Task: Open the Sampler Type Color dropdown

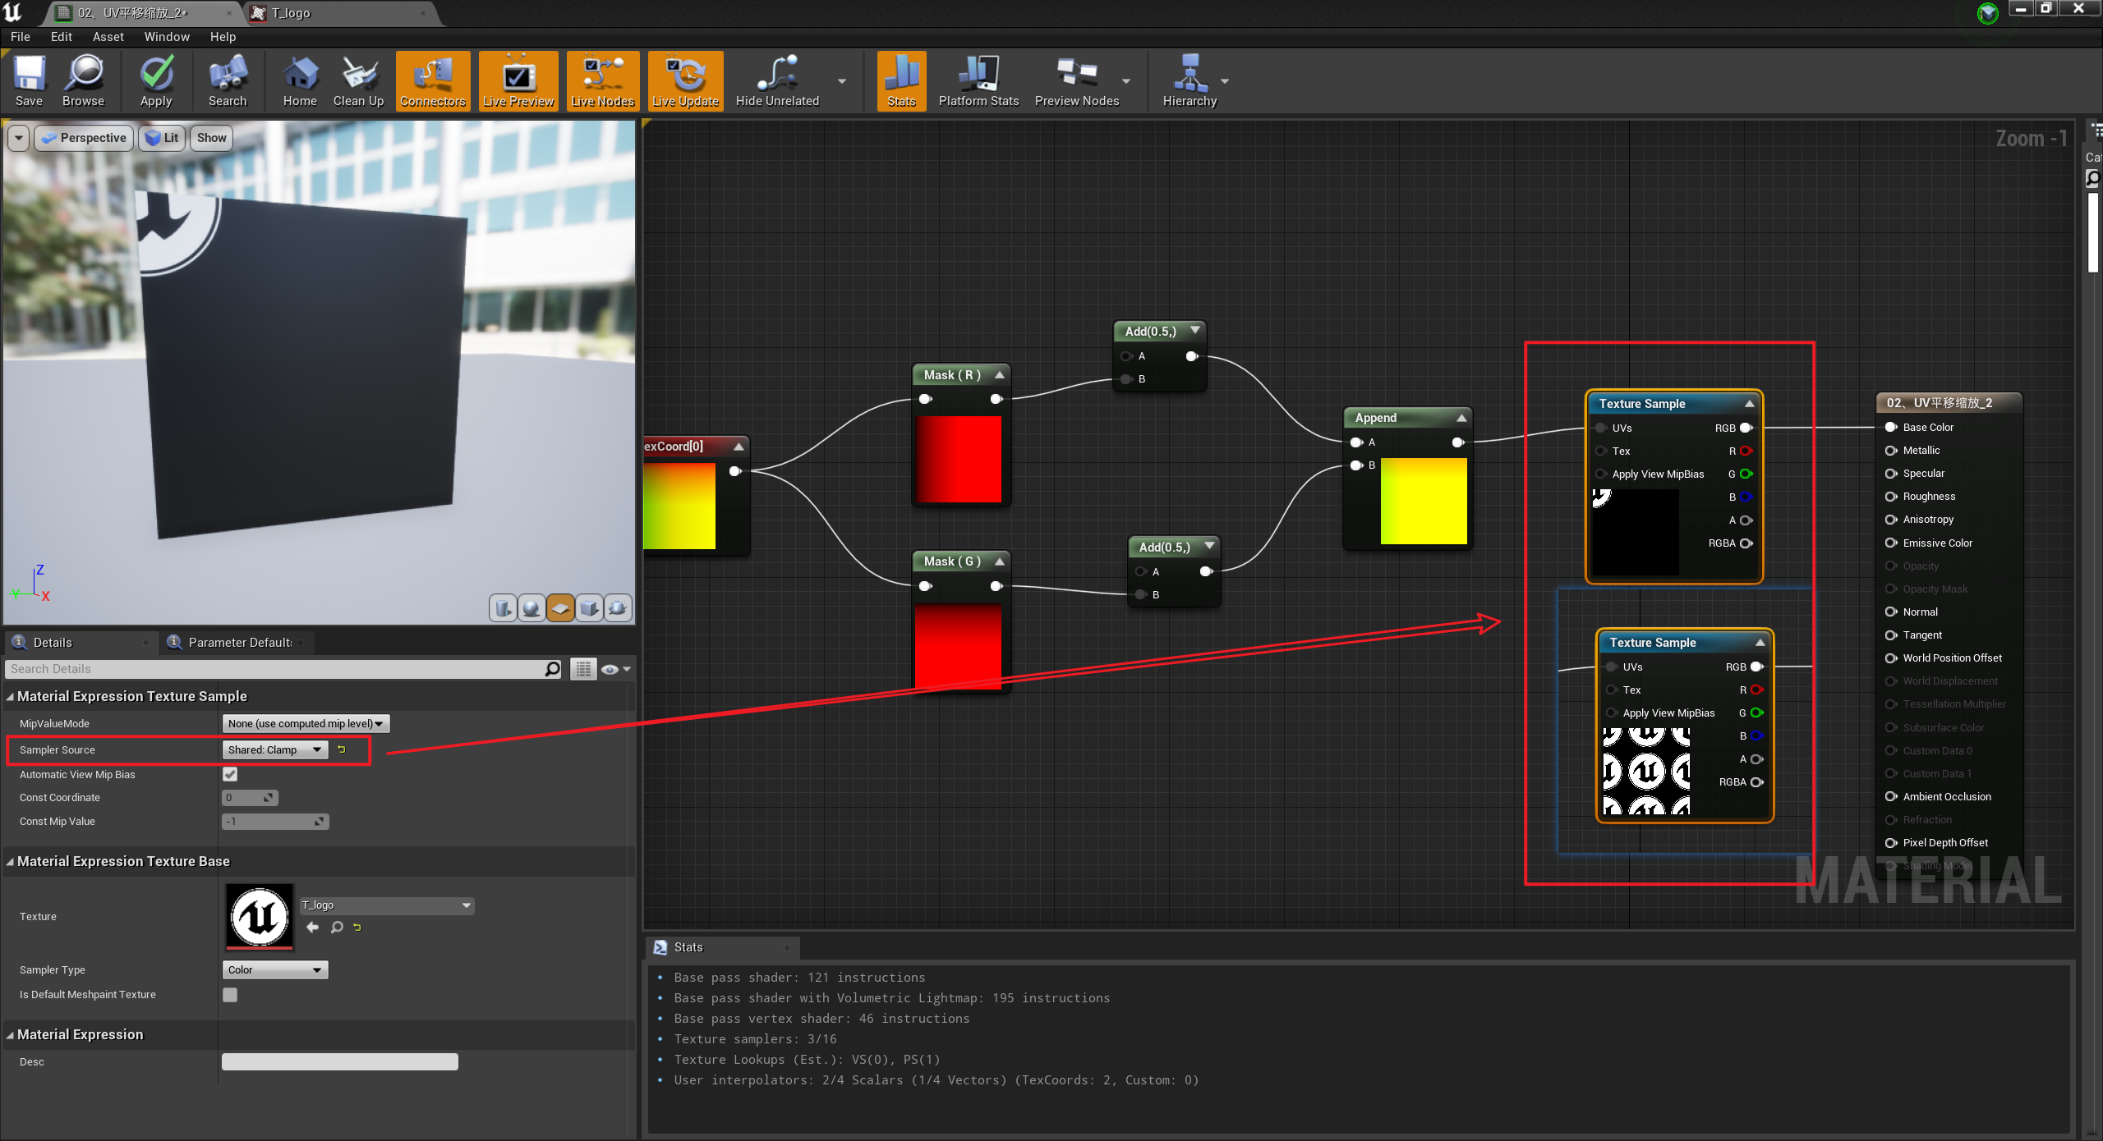Action: tap(274, 969)
